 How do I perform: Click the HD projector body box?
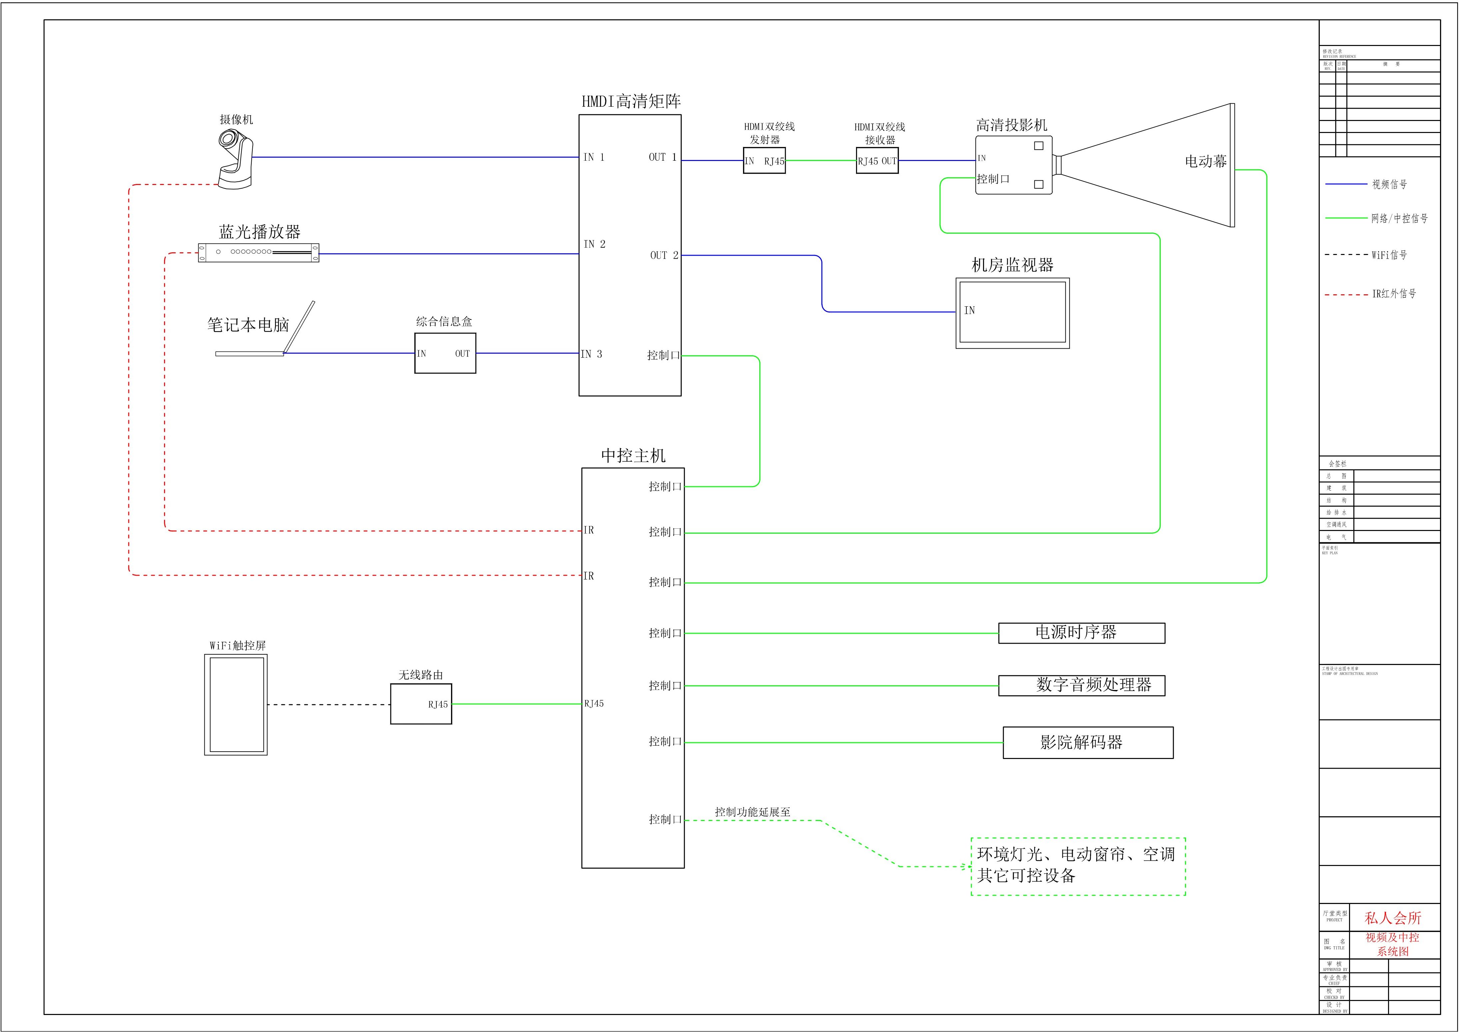click(x=1014, y=165)
